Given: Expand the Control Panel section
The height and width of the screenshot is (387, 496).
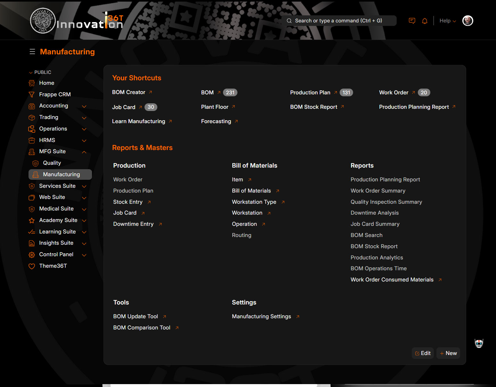Looking at the screenshot, I should coord(84,255).
